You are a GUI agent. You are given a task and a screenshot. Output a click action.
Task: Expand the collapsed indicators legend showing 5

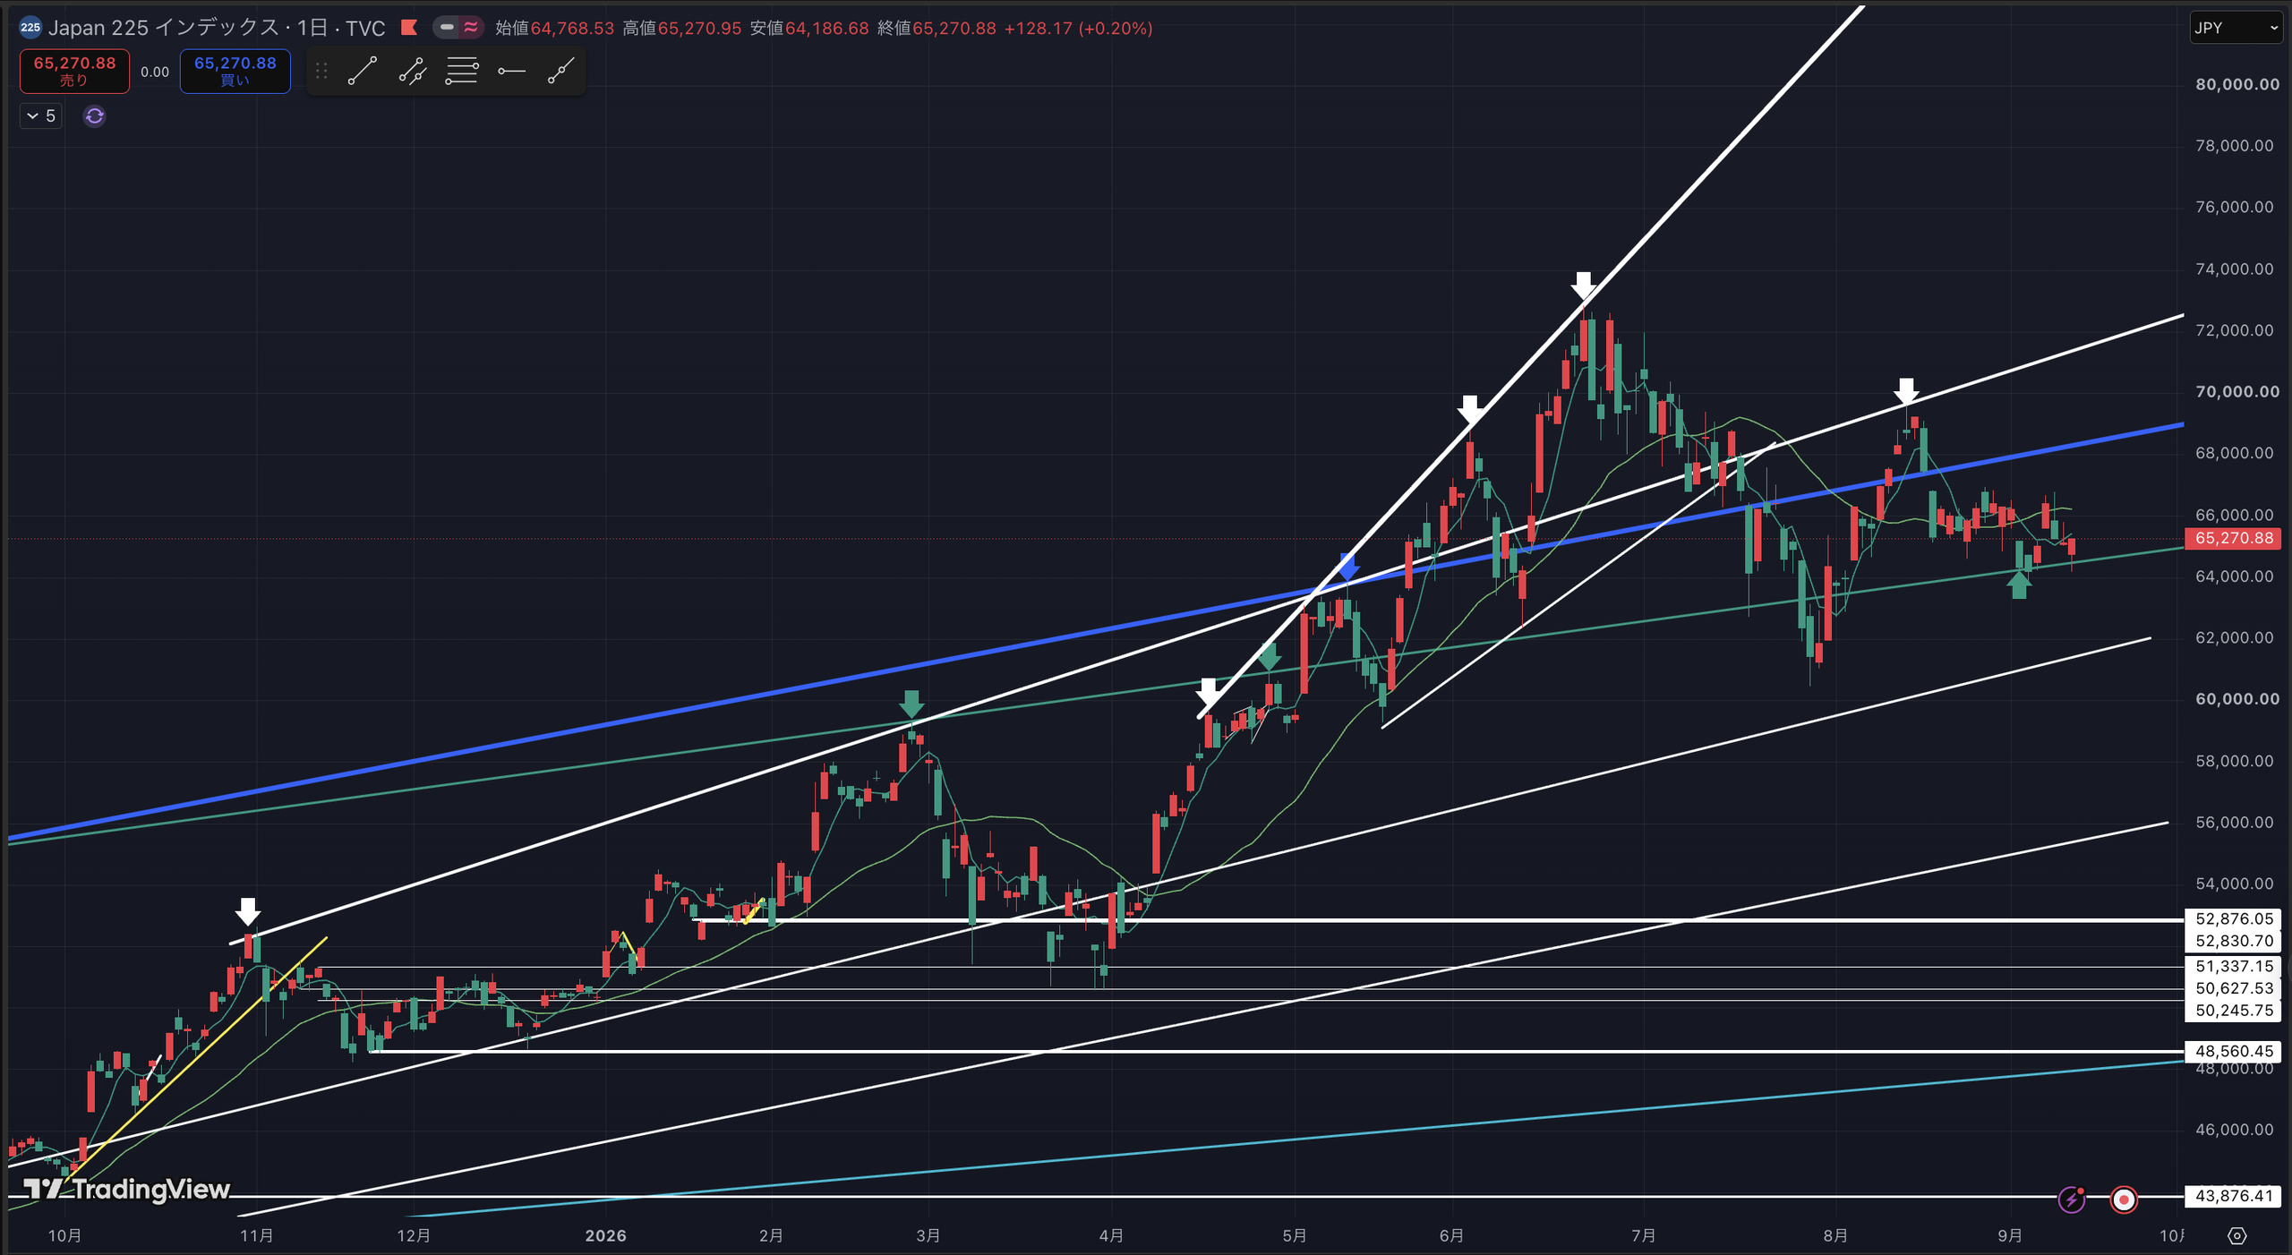pyautogui.click(x=41, y=115)
